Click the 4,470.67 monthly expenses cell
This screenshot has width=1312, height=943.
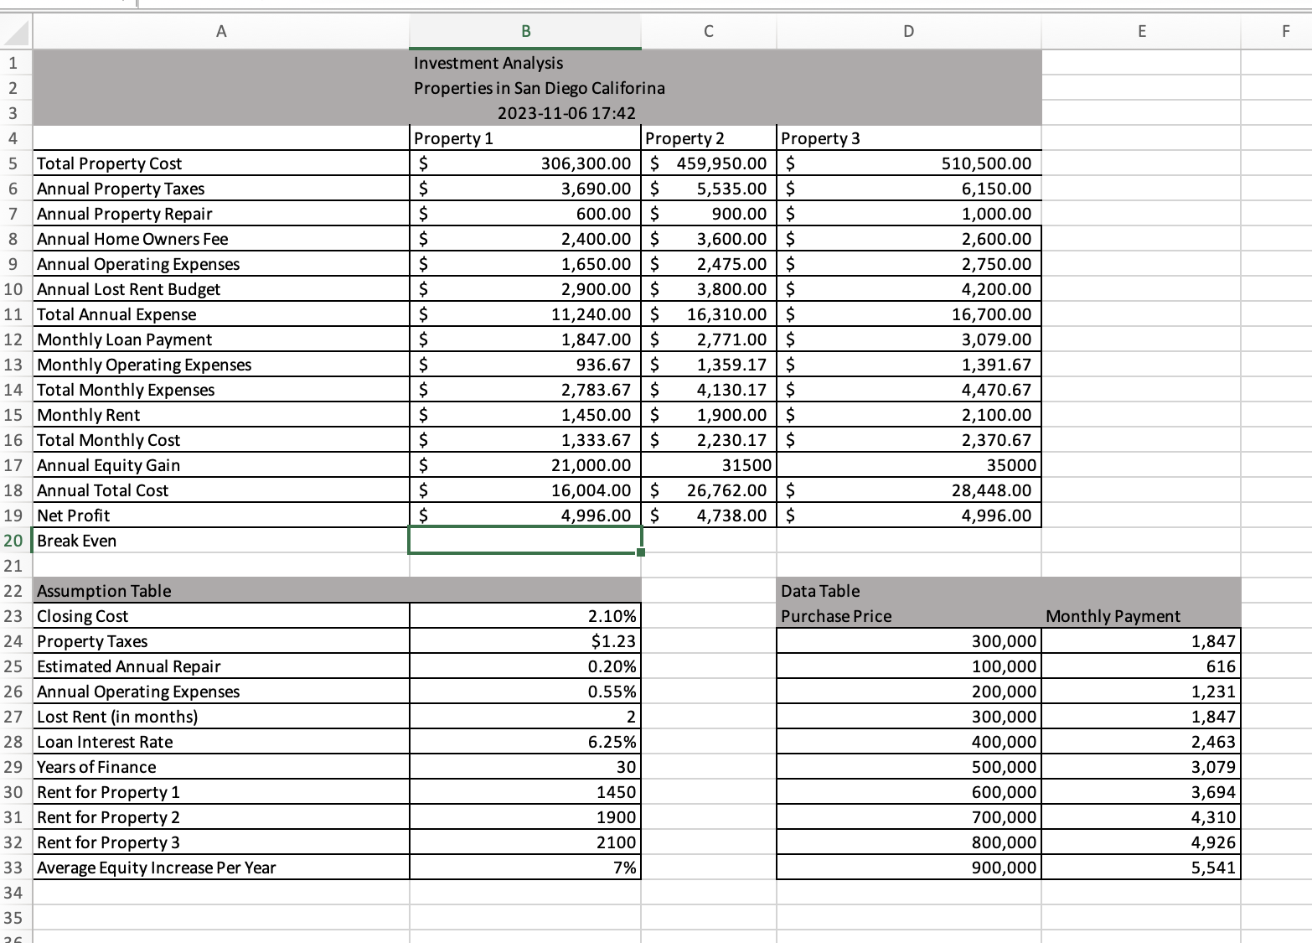click(x=909, y=390)
